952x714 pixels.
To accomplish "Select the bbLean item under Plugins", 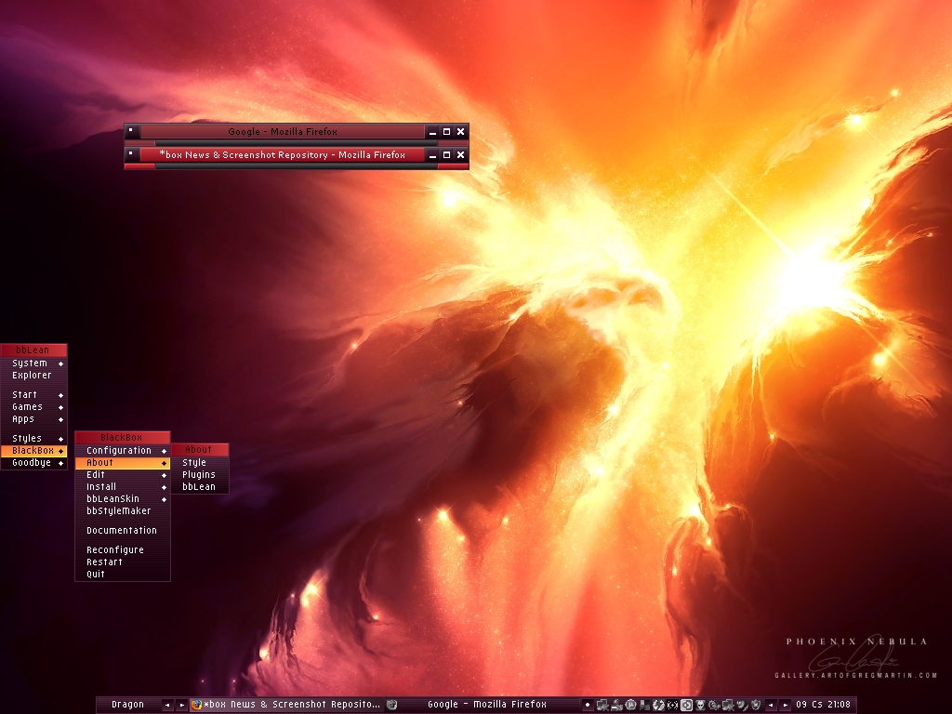I will [x=200, y=487].
